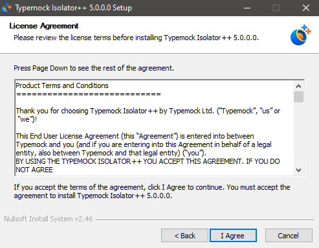Click the Typemock icon in the title bar
Image resolution: width=319 pixels, height=248 pixels.
[6, 8]
